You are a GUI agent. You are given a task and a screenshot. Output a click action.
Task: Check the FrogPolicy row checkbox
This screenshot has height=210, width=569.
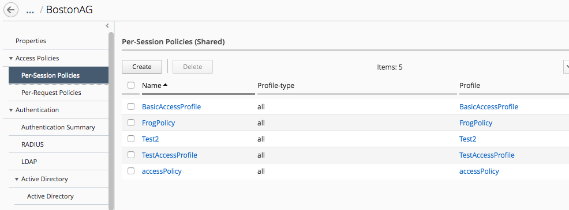(x=131, y=123)
